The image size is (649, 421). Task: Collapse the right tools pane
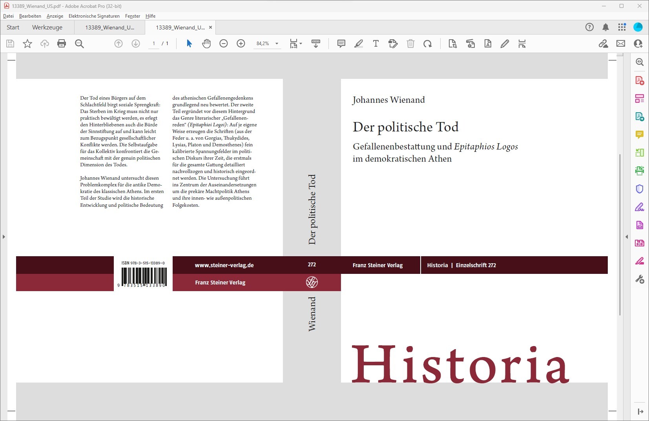click(x=627, y=237)
